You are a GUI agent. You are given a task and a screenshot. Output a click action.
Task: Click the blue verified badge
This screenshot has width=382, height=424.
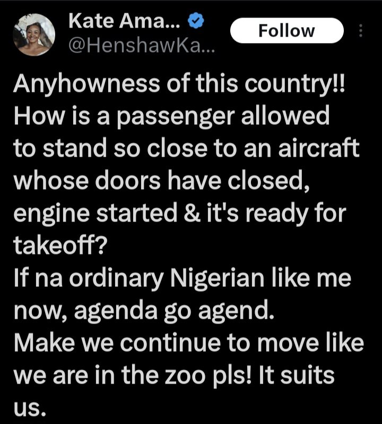tap(195, 22)
